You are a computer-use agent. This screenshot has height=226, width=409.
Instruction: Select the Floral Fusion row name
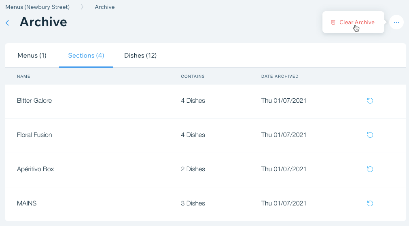click(x=34, y=135)
